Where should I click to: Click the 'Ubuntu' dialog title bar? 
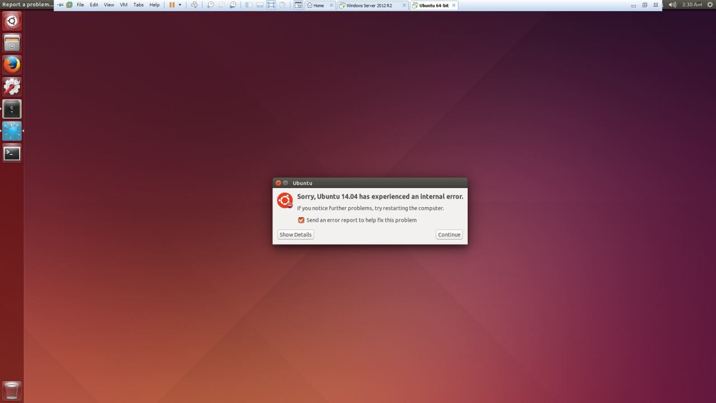370,183
